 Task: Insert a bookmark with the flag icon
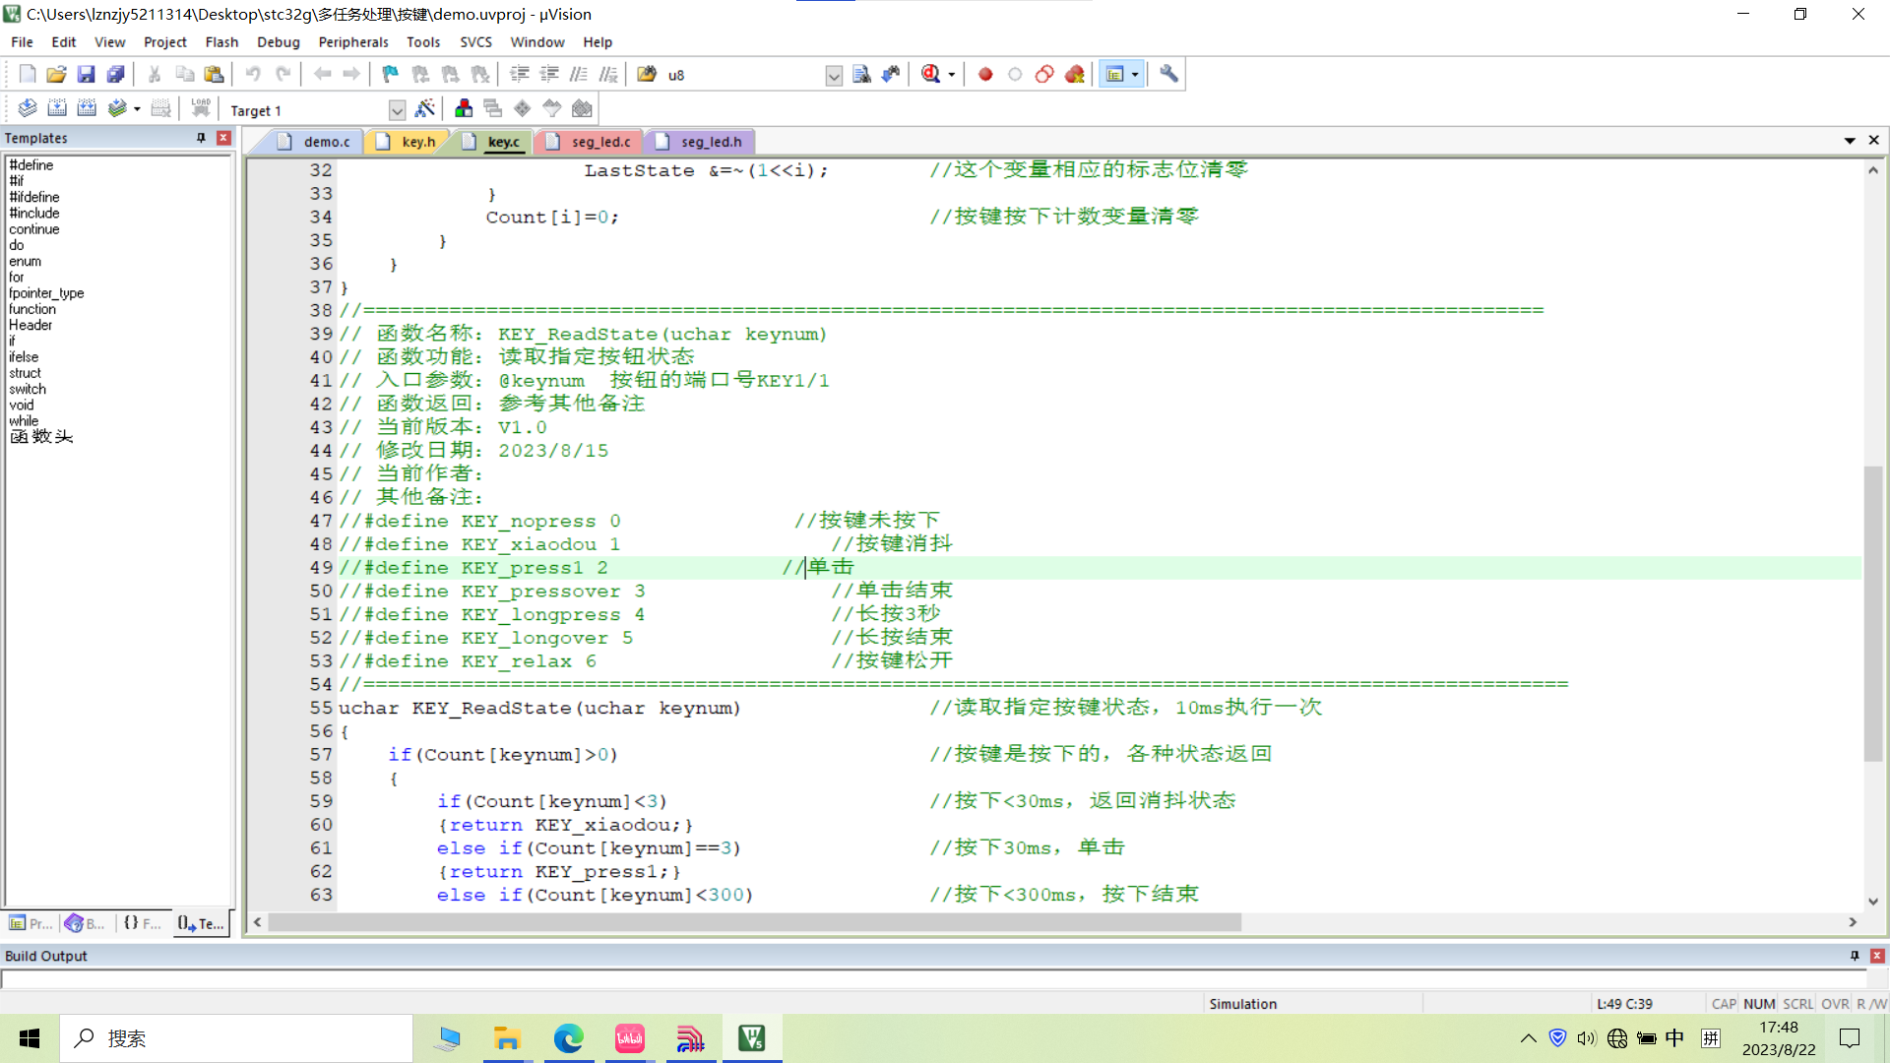pos(391,74)
